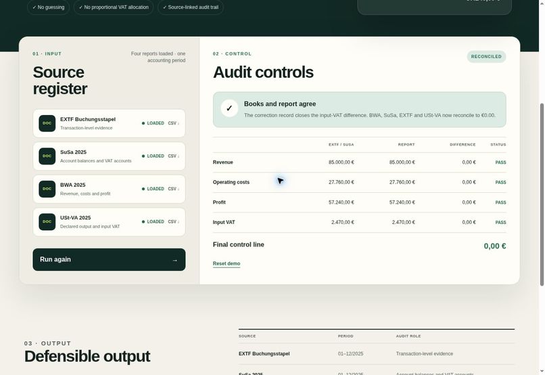
Task: Click the page vertical scrollbar thumb
Action: pyautogui.click(x=542, y=195)
